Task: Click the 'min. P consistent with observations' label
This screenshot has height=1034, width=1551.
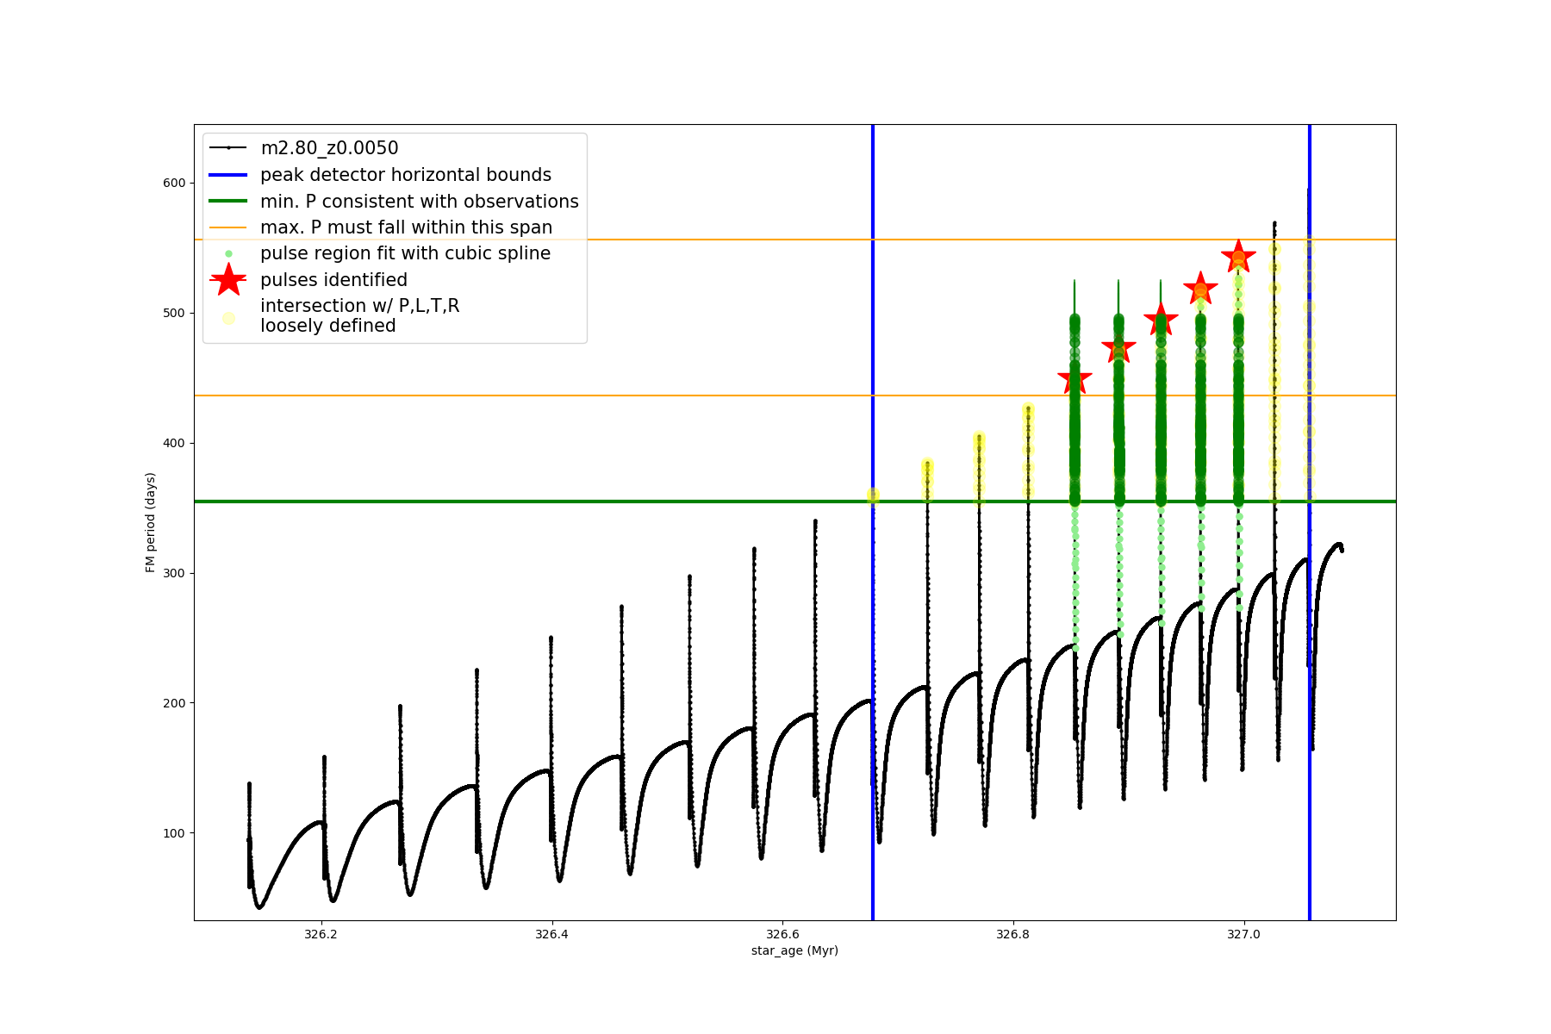Action: tap(420, 202)
